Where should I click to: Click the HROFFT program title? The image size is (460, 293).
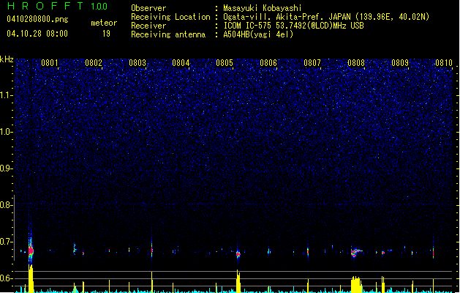pyautogui.click(x=45, y=6)
